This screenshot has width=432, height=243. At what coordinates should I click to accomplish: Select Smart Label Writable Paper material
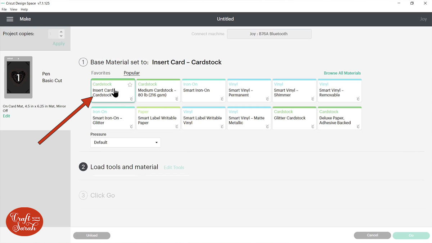click(158, 118)
